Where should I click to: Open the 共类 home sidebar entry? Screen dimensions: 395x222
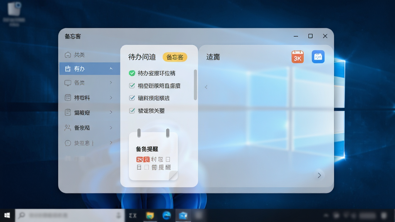coord(89,55)
